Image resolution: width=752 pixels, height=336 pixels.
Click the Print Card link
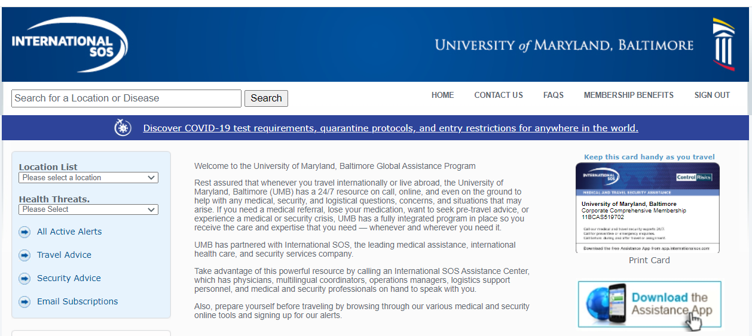pos(649,260)
